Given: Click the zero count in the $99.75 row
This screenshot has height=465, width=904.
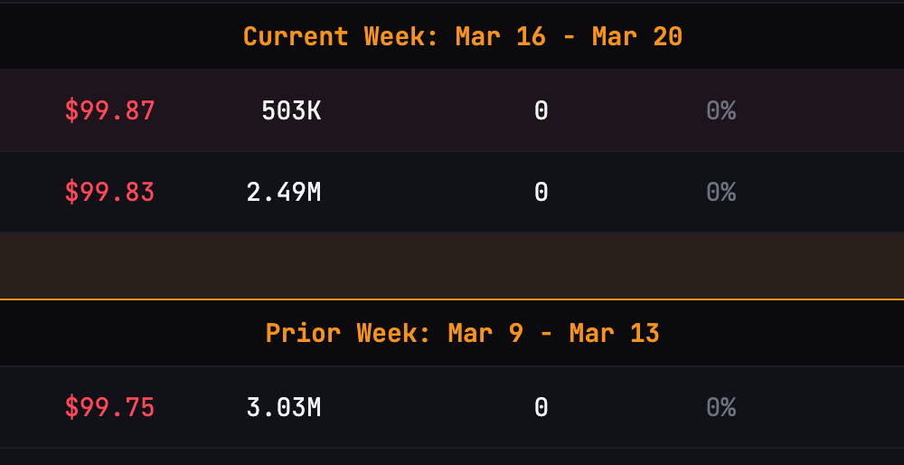Looking at the screenshot, I should pos(541,408).
